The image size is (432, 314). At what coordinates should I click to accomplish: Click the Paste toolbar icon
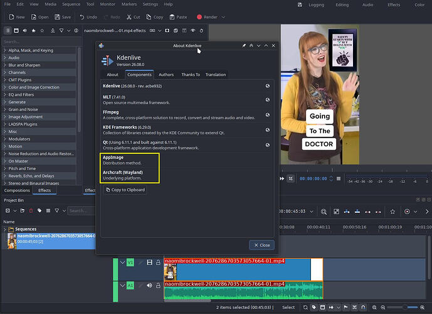click(x=172, y=17)
